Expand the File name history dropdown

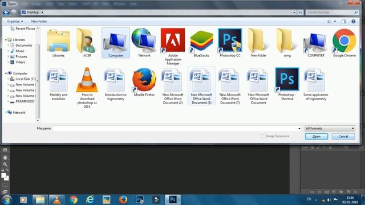(299, 128)
